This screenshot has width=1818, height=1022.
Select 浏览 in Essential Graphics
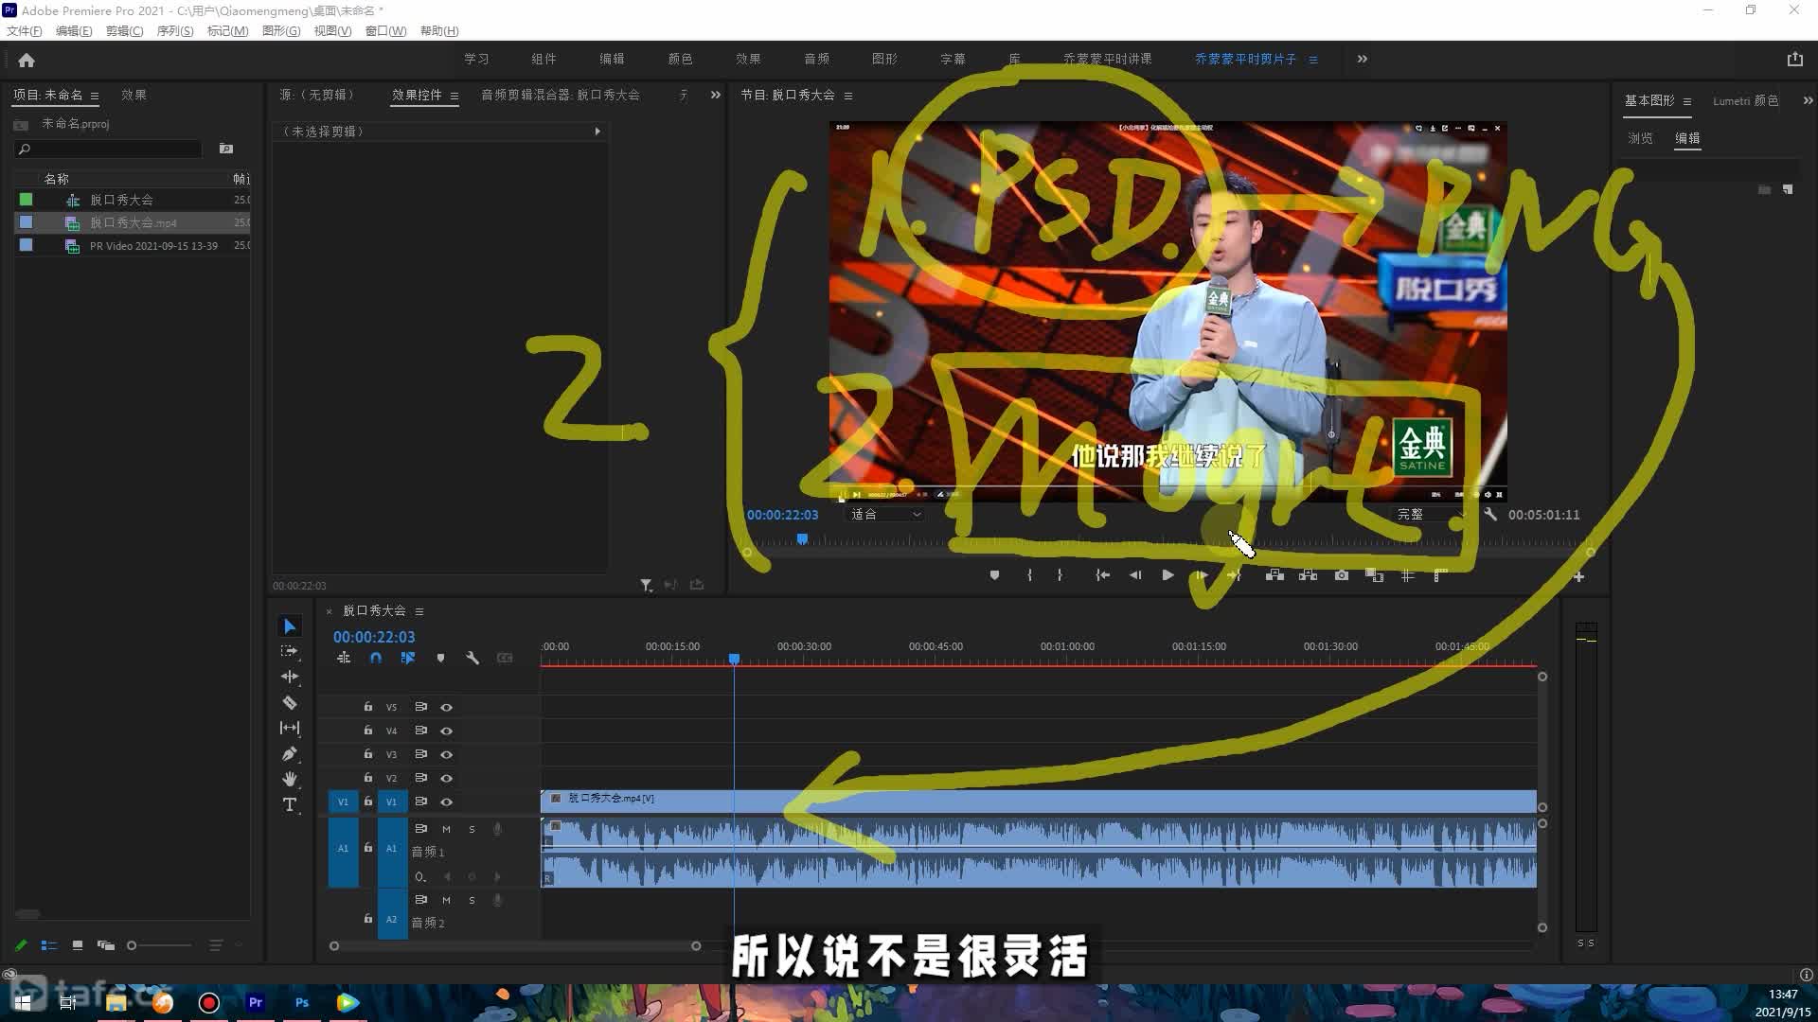click(1640, 138)
